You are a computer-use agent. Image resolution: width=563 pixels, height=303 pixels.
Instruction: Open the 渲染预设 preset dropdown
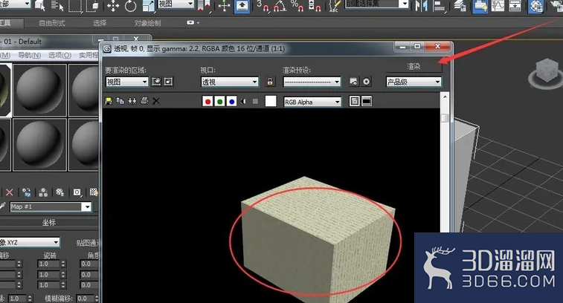pos(312,82)
